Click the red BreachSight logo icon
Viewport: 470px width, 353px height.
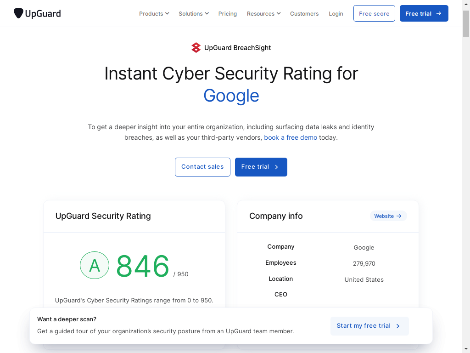point(196,48)
